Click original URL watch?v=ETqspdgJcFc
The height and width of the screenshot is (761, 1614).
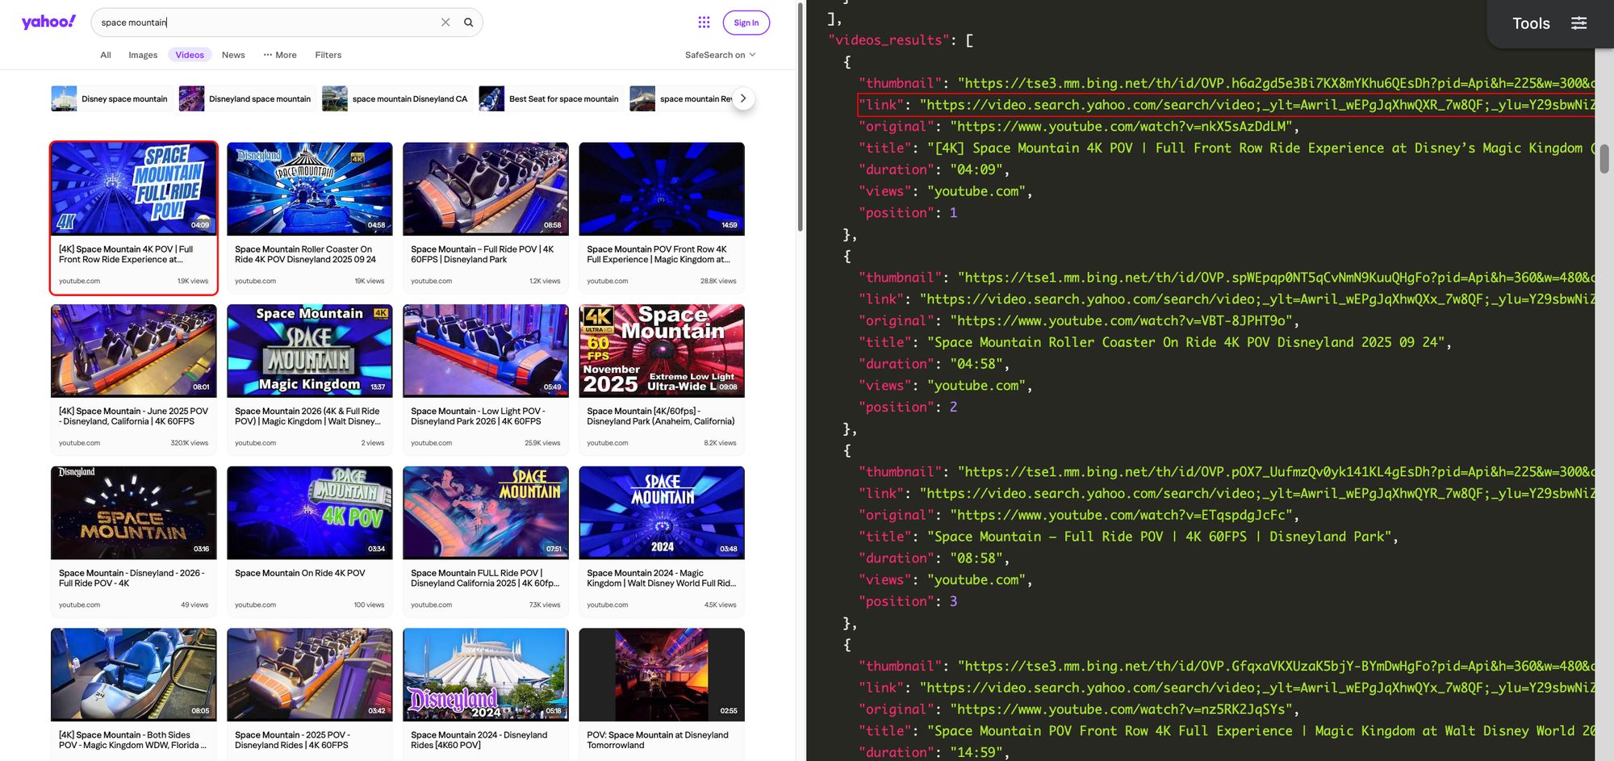(x=1124, y=516)
